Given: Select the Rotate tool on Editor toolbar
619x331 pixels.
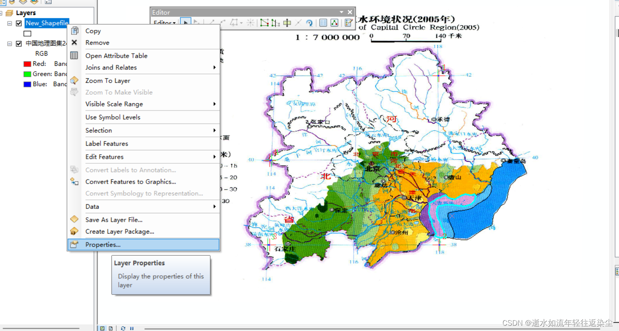Looking at the screenshot, I should click(x=310, y=22).
